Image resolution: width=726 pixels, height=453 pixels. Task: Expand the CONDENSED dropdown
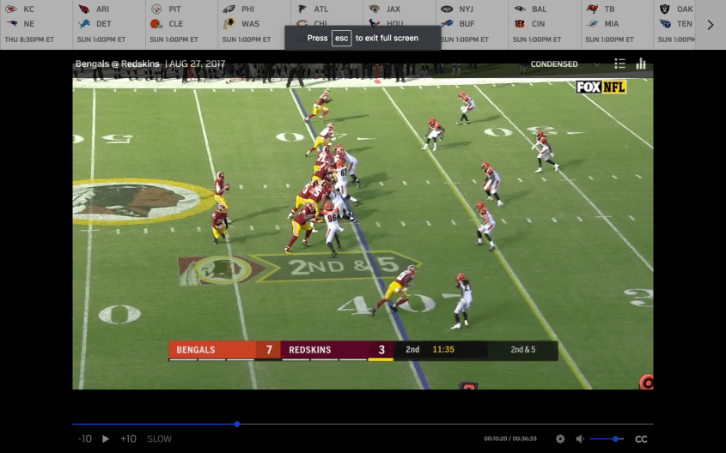(x=564, y=64)
